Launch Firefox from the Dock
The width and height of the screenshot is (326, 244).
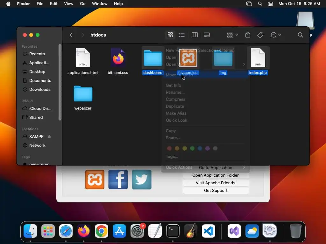pyautogui.click(x=84, y=231)
